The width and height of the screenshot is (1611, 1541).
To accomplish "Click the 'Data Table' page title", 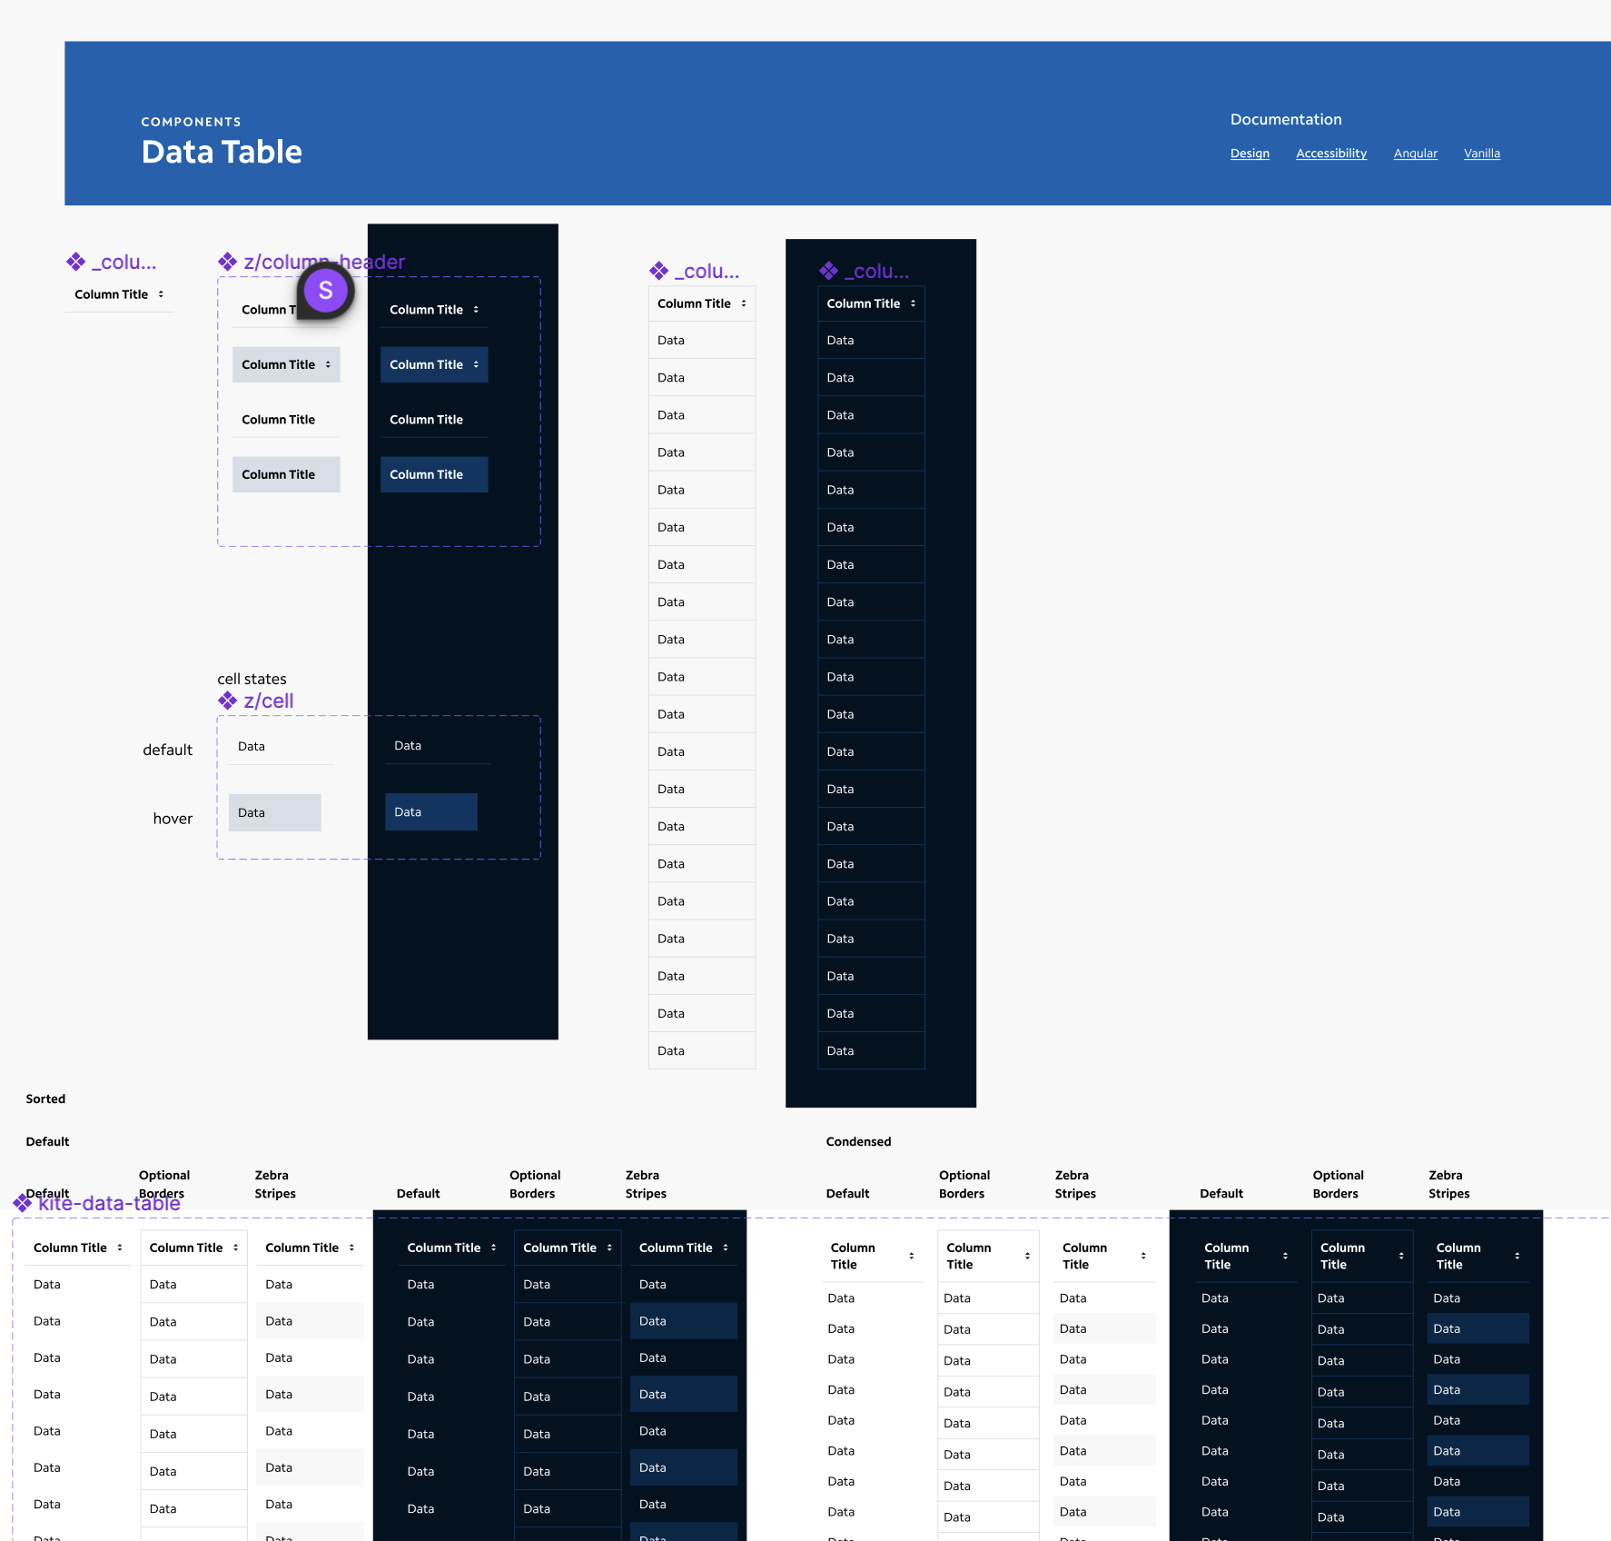I will [x=222, y=152].
